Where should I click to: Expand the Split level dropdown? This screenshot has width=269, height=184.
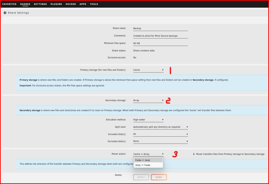coord(160,127)
